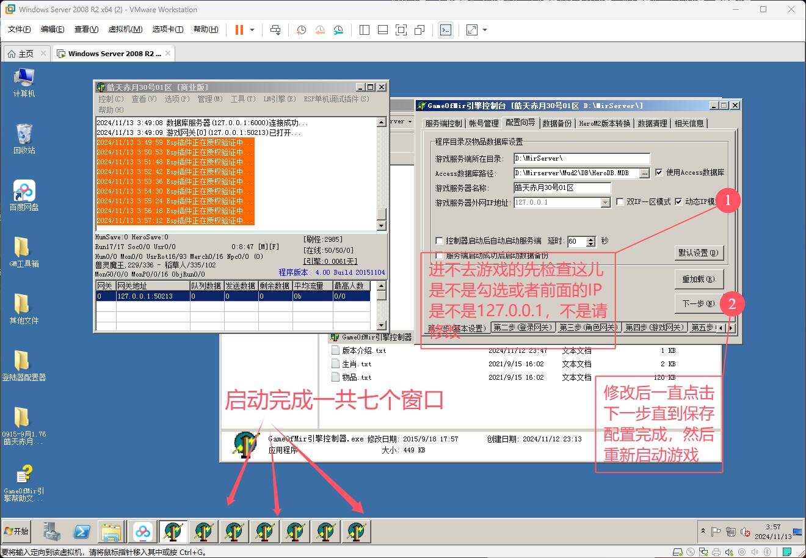This screenshot has height=558, width=806.
Task: Expand the stretch mode dropdown arrow in toolbar
Action: click(485, 30)
